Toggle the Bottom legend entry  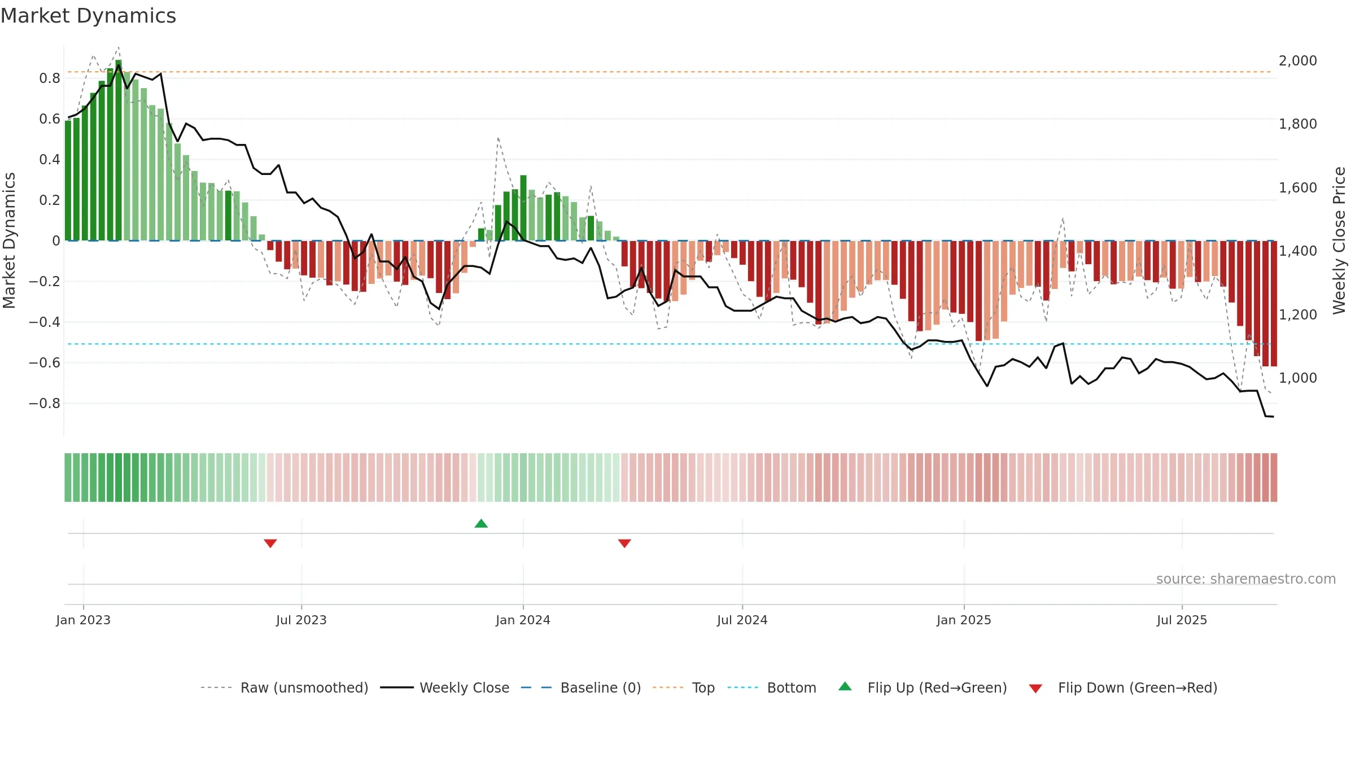pyautogui.click(x=772, y=687)
